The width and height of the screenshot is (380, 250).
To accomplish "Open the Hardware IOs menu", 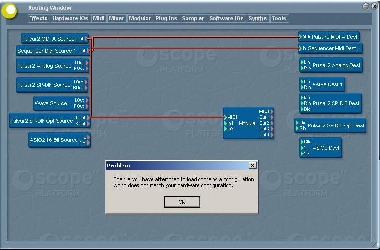I will click(71, 18).
